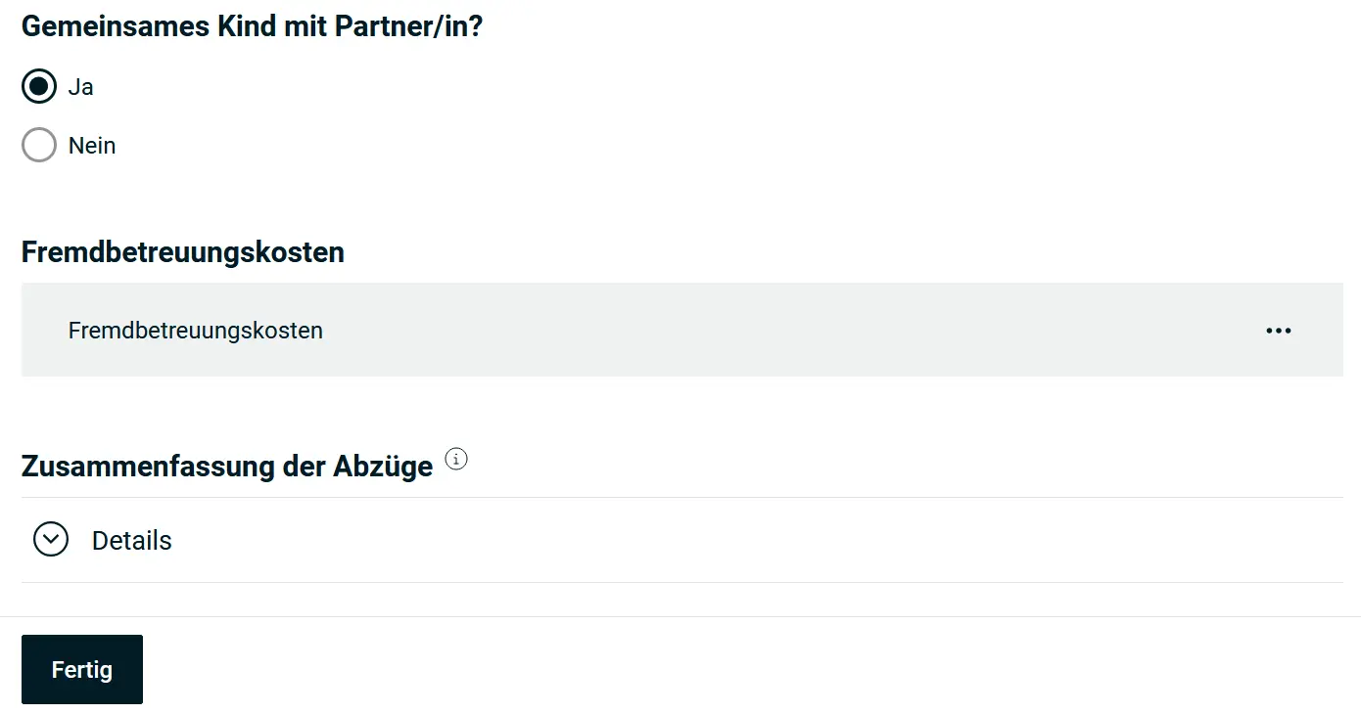
Task: Click the filled dot inside the Ja radio
Action: [39, 87]
